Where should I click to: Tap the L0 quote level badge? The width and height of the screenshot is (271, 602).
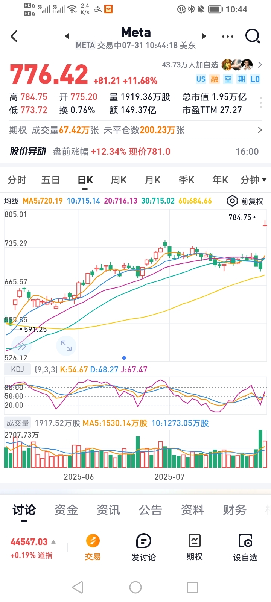click(255, 79)
